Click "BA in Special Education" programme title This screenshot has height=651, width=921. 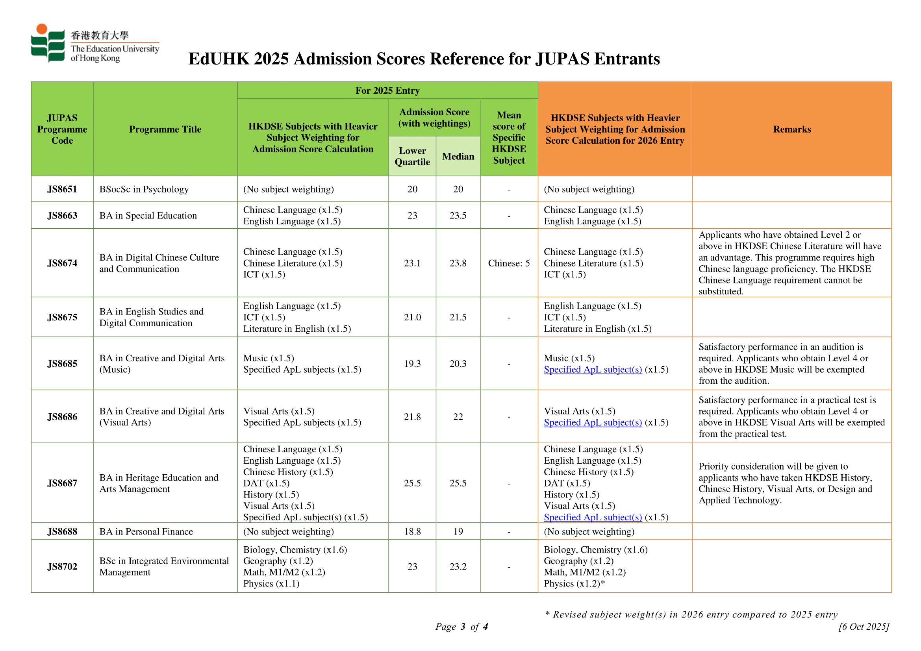pyautogui.click(x=148, y=216)
